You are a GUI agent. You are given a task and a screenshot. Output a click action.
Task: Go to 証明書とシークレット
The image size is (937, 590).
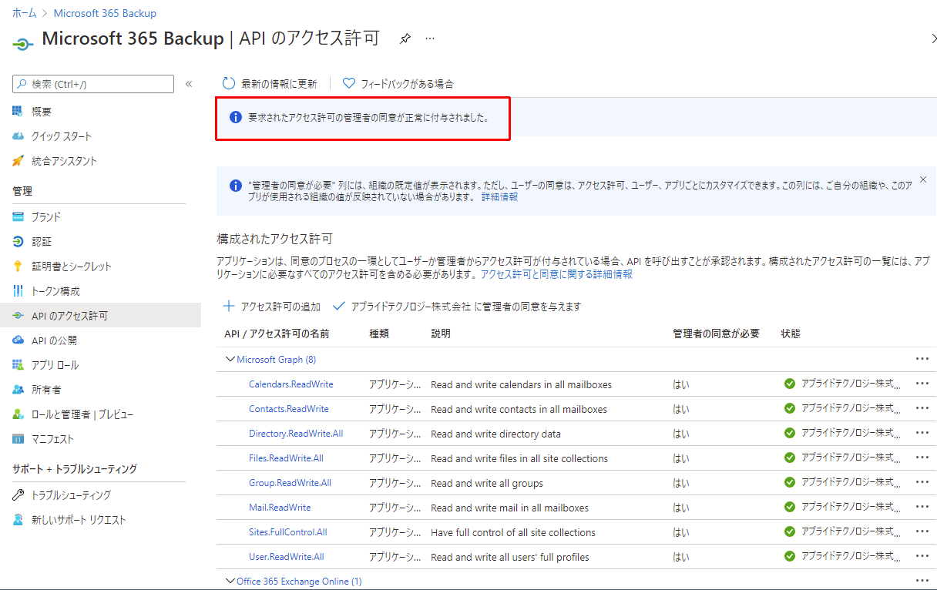tap(72, 267)
